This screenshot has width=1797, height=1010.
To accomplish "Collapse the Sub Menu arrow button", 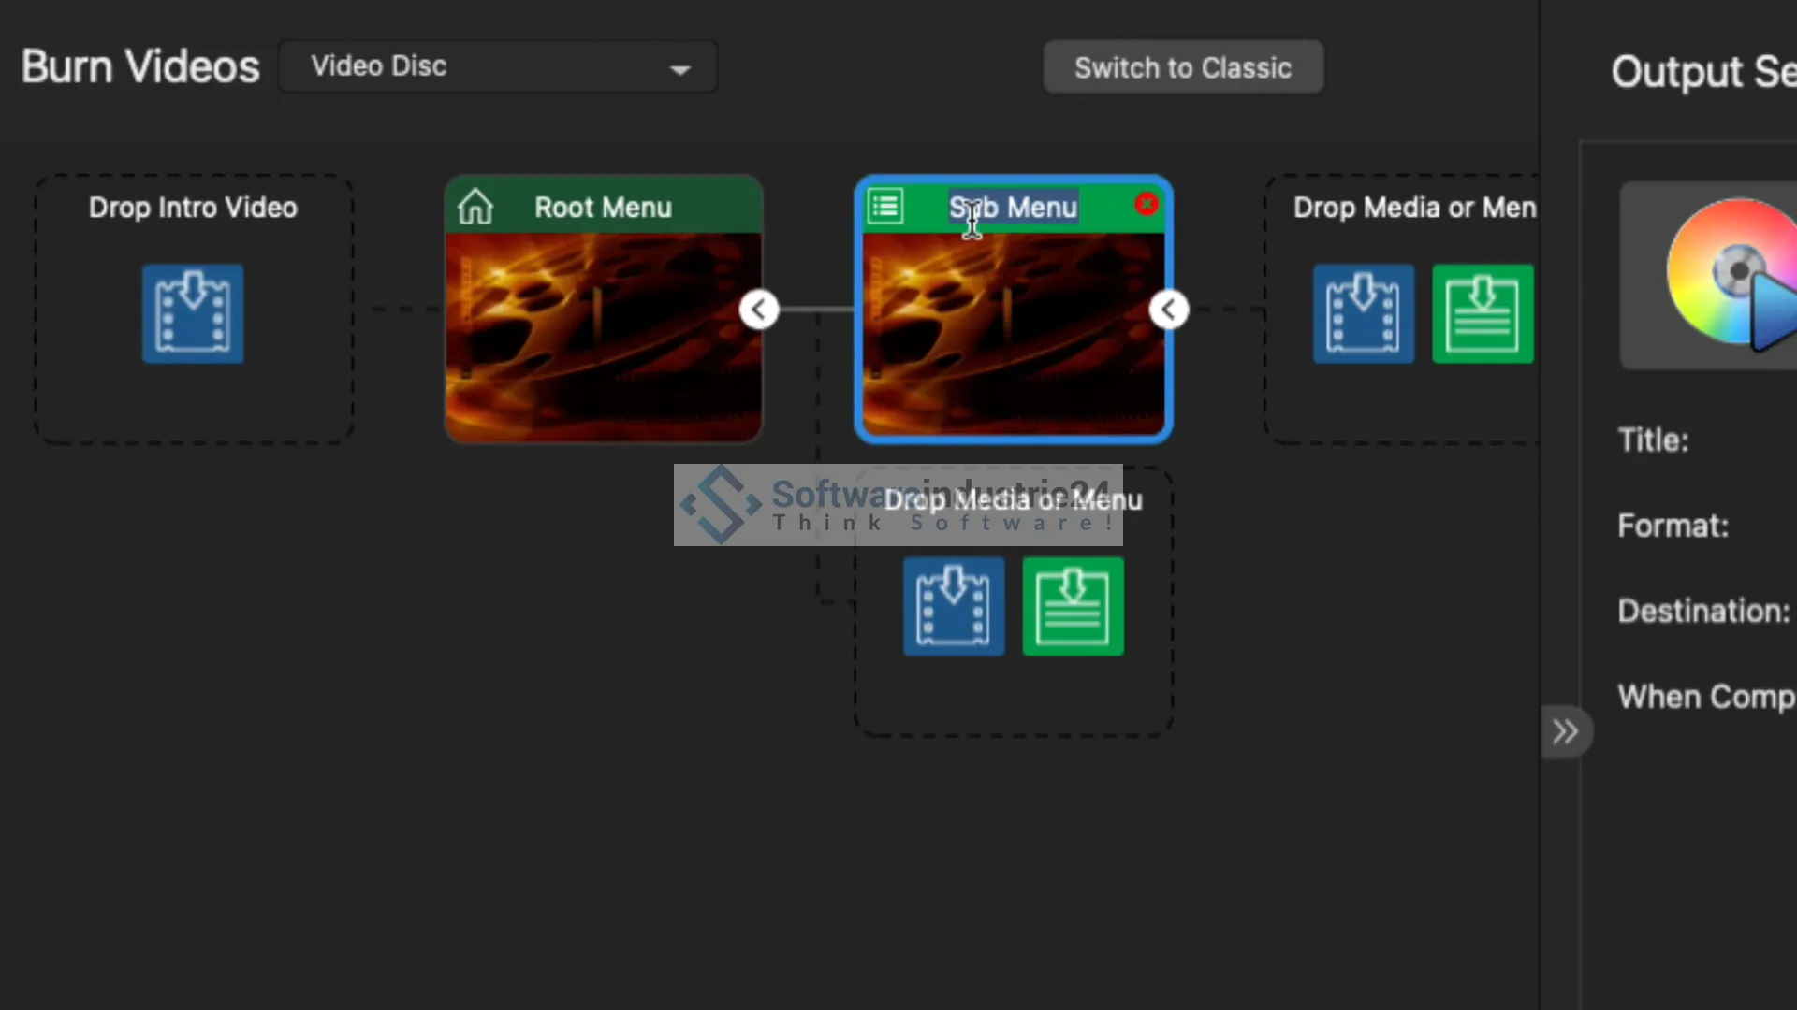I will (x=1169, y=310).
